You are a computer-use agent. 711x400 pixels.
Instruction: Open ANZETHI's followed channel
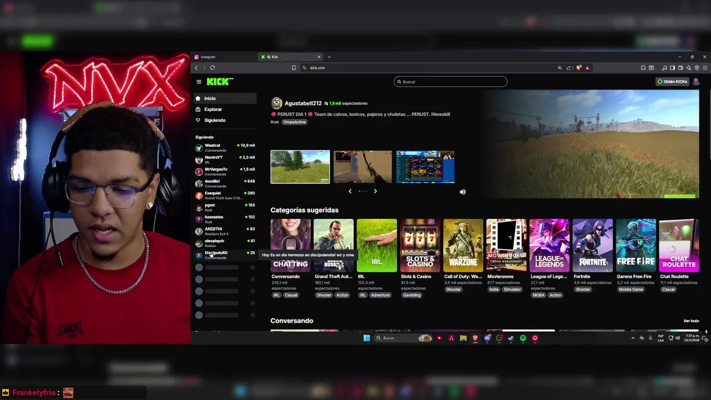click(x=225, y=231)
